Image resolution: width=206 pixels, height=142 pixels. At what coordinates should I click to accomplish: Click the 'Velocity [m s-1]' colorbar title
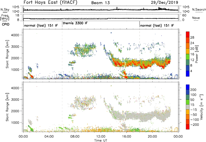(x=201, y=107)
